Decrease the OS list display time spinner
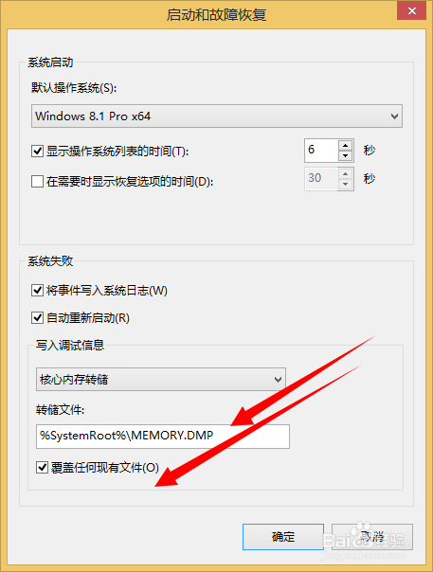This screenshot has height=572, width=433. click(345, 155)
